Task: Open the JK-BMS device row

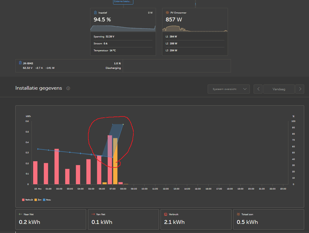Action: click(x=69, y=66)
